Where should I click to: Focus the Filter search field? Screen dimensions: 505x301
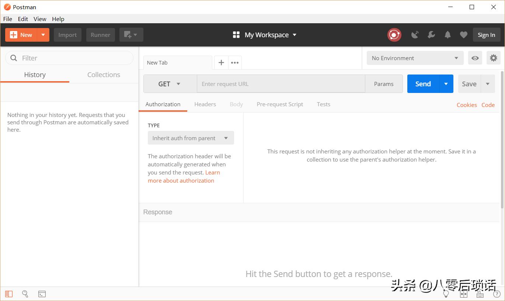[x=69, y=58]
